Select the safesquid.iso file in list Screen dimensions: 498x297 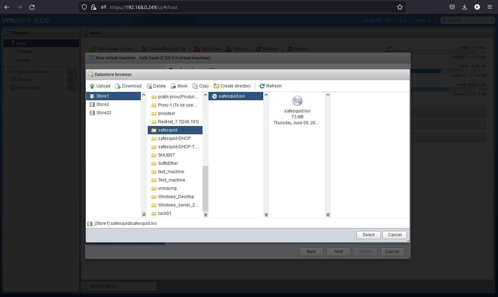236,96
